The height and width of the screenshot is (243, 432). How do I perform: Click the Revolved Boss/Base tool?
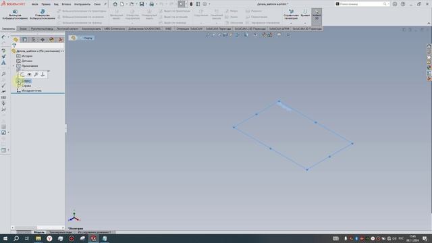42,15
